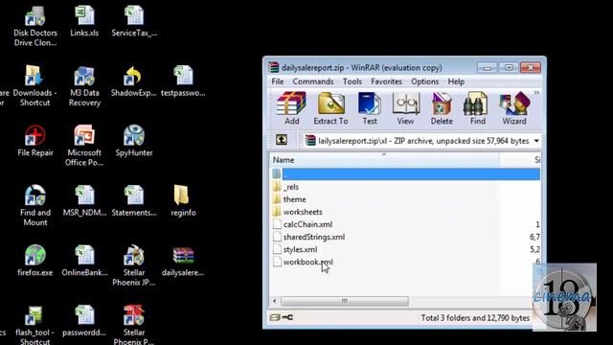Click the horizontal scrollbar thumb in file list
The height and width of the screenshot is (345, 613).
345,301
